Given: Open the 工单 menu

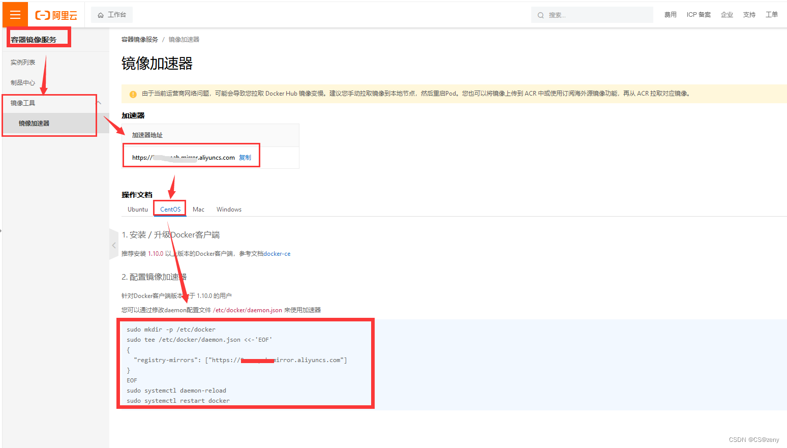Looking at the screenshot, I should (771, 15).
